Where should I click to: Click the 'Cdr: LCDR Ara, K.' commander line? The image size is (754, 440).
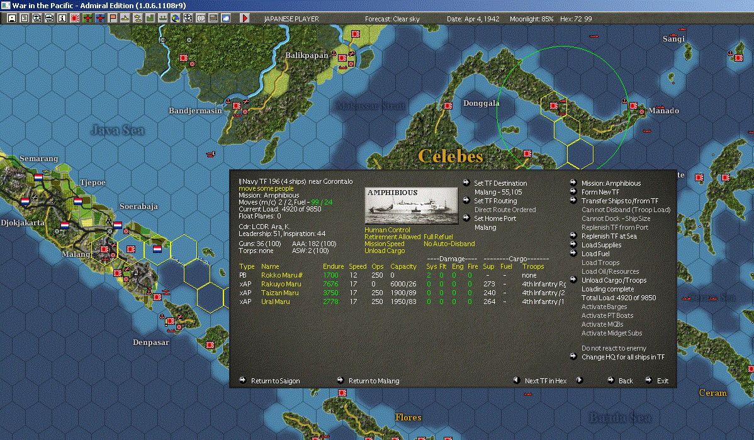264,227
